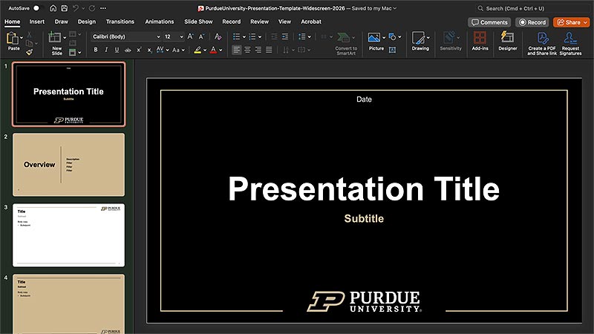
Task: Toggle Italic formatting
Action: click(x=106, y=50)
